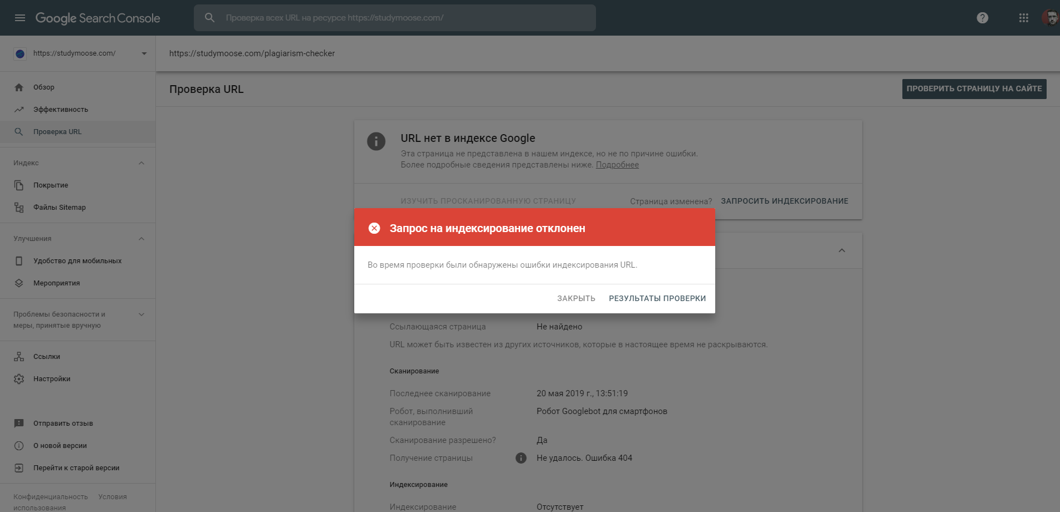Click 'Не удалось. Ошибка 404' text
This screenshot has height=512, width=1060.
(584, 458)
